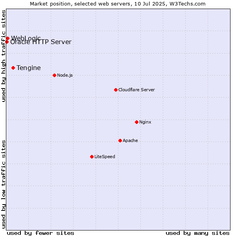Viewport: 236px width, 236px height.
Task: Click the Node.js red marker
Action: (x=55, y=75)
